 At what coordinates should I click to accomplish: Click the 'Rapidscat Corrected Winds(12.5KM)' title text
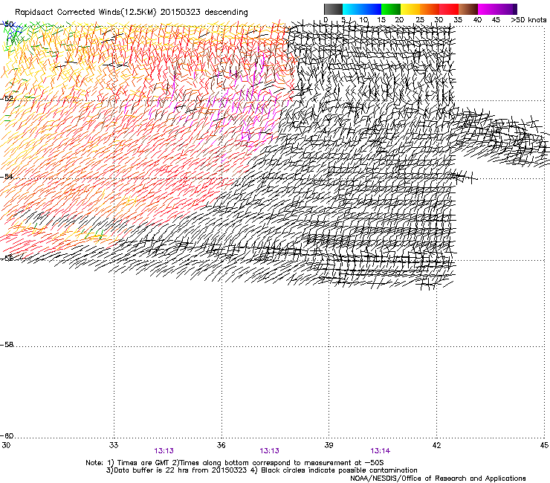85,13
